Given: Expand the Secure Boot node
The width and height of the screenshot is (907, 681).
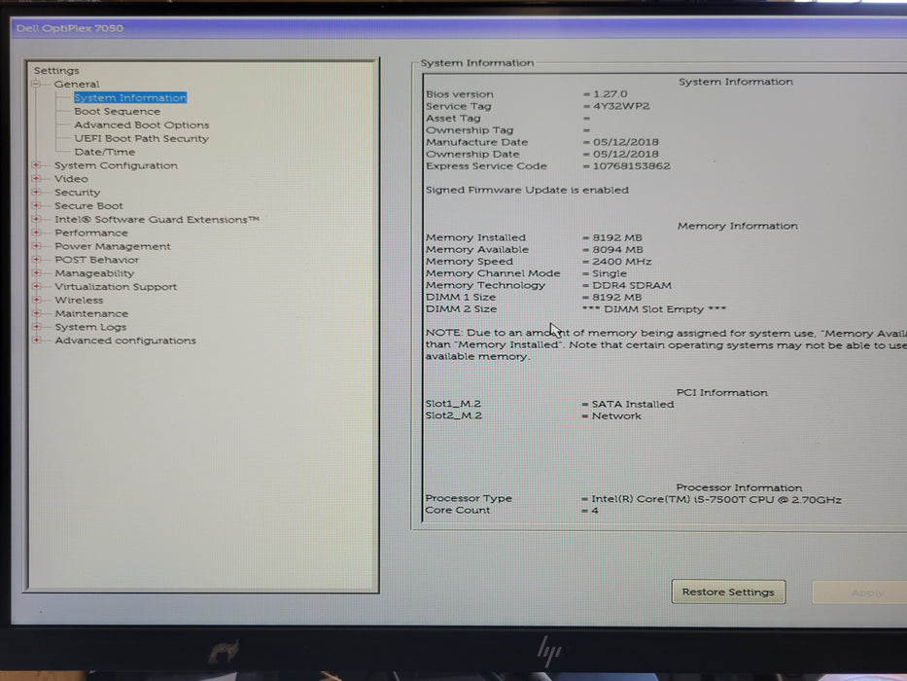Looking at the screenshot, I should [x=36, y=205].
